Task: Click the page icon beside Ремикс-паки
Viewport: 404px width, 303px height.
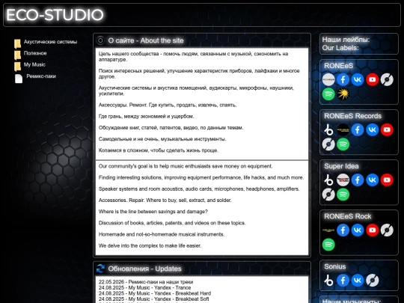Action: pos(19,79)
